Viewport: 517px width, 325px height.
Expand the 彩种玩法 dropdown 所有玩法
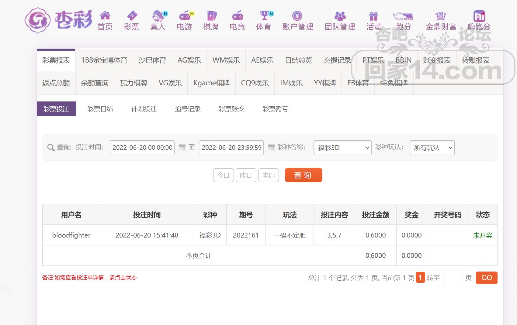coord(432,148)
